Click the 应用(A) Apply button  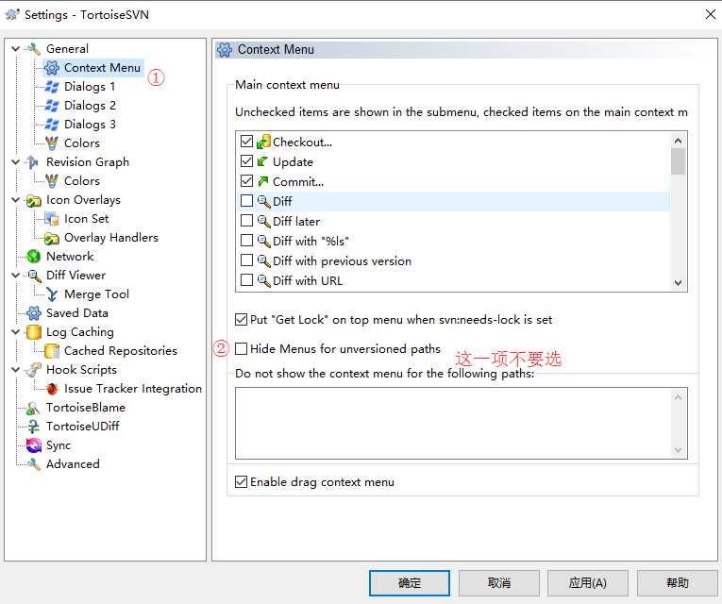click(588, 583)
